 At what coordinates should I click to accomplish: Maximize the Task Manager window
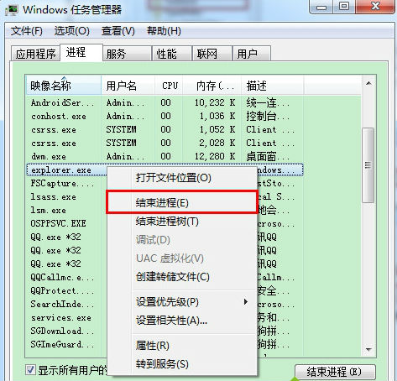click(x=344, y=7)
